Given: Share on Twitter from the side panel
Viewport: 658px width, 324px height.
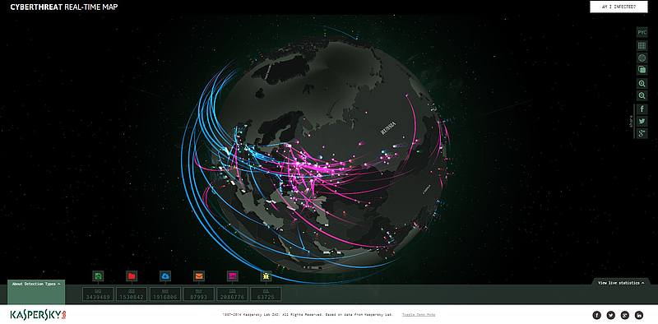Looking at the screenshot, I should coord(642,121).
